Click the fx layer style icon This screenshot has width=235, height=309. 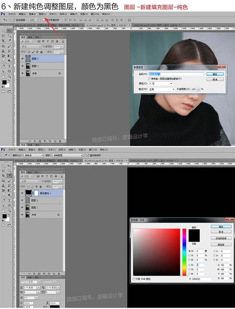point(35,140)
